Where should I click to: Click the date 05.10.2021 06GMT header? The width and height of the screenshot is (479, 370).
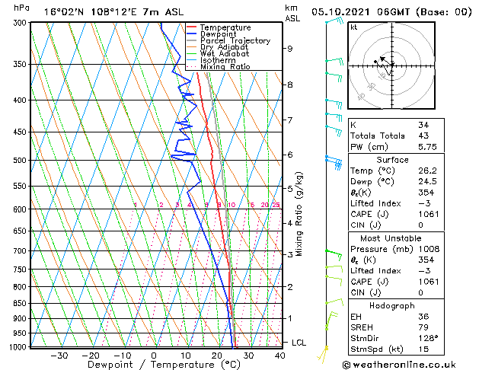point(360,12)
